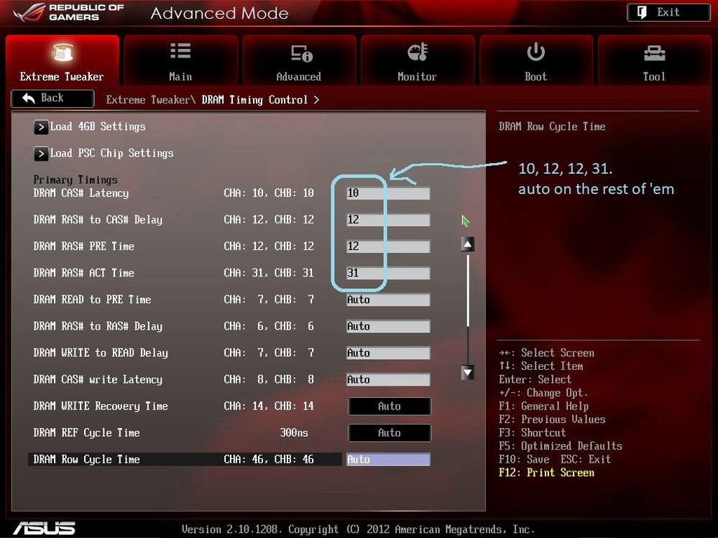Click the DRAM RAS# ACT Time field

(388, 273)
